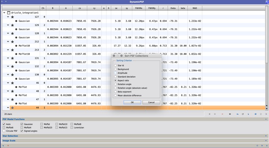
Task: Confirm sorting with the OK button
Action: tap(132, 102)
